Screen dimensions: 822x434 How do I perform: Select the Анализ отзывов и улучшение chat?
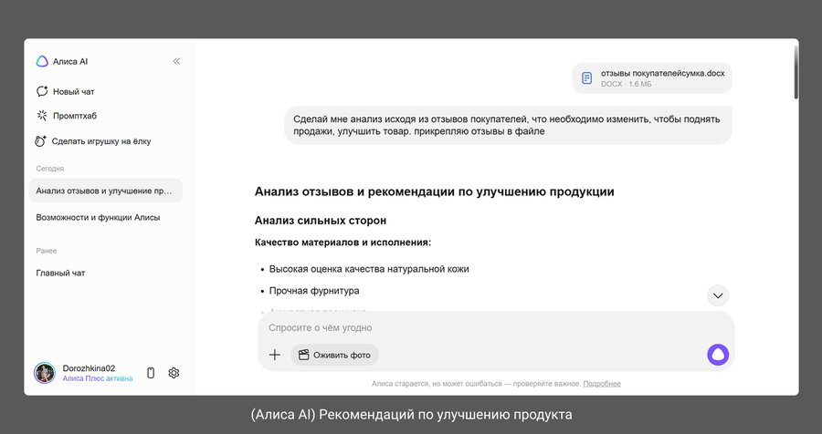[106, 191]
